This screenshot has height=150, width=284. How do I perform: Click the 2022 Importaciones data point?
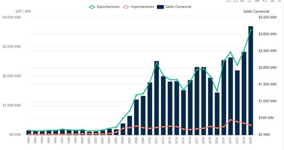tap(230, 120)
